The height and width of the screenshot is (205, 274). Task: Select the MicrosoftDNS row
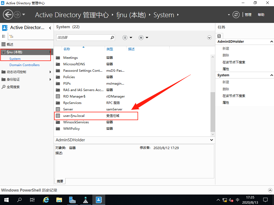tap(133, 64)
